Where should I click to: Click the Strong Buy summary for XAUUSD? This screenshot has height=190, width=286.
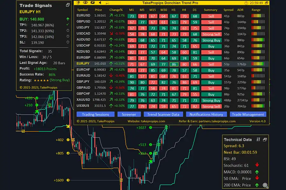(x=211, y=100)
